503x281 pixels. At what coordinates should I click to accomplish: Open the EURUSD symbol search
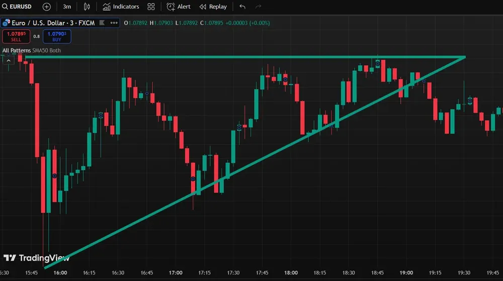click(17, 7)
